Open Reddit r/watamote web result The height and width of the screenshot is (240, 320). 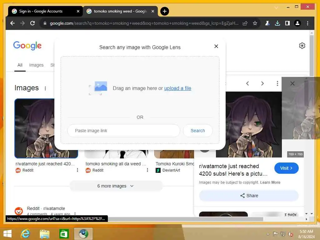coord(46,208)
